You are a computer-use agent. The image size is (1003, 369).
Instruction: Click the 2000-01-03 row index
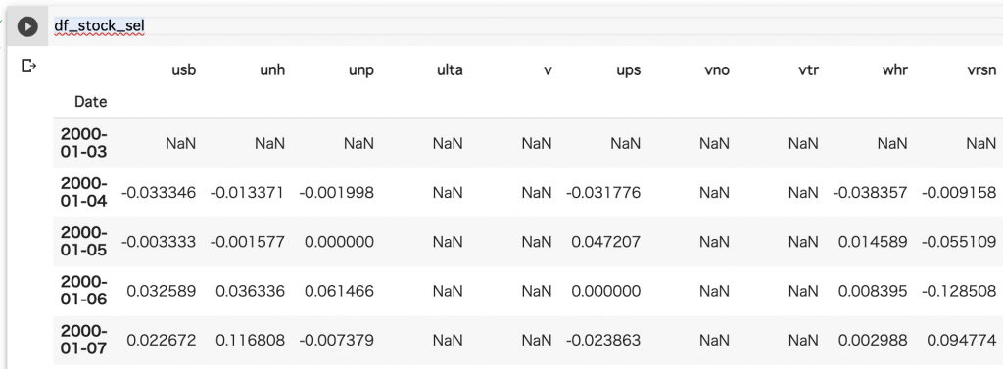pyautogui.click(x=84, y=143)
